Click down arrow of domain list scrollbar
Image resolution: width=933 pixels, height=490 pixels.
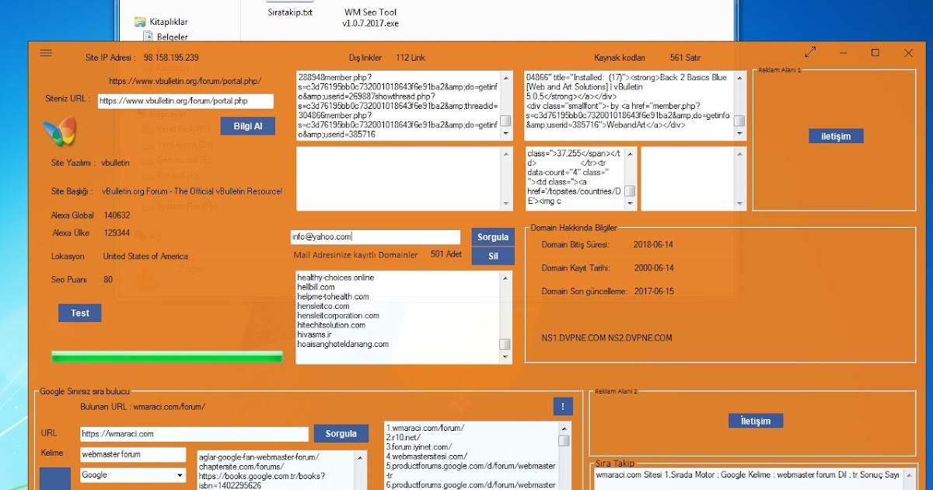click(x=505, y=357)
